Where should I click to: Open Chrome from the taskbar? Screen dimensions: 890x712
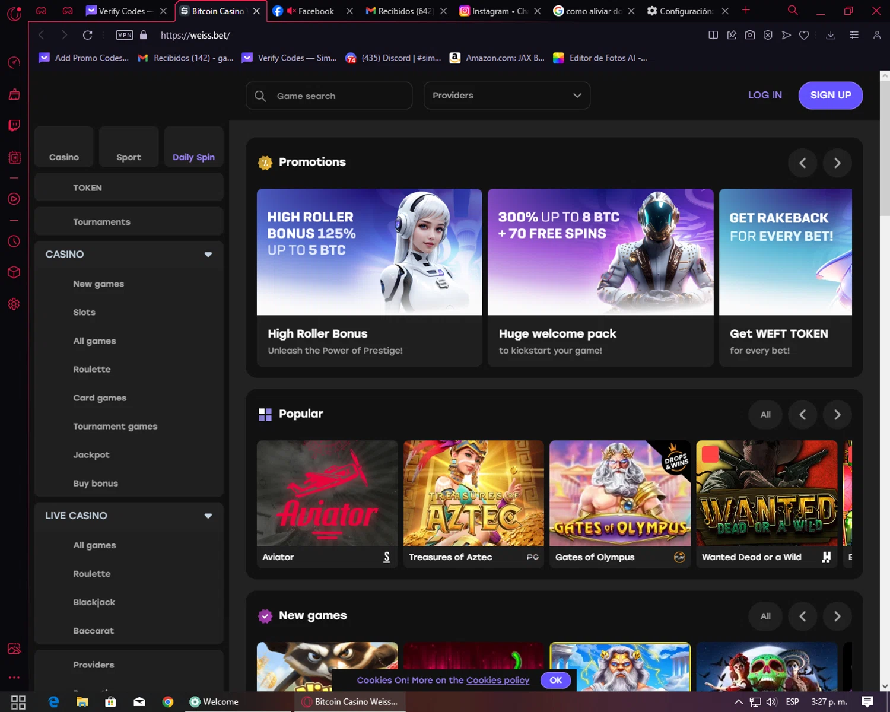[x=168, y=702]
